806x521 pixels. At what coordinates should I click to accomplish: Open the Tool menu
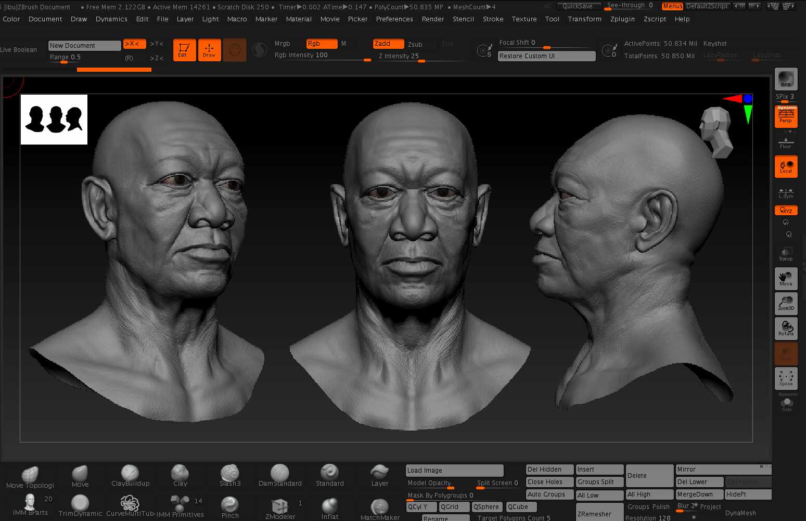tap(552, 19)
